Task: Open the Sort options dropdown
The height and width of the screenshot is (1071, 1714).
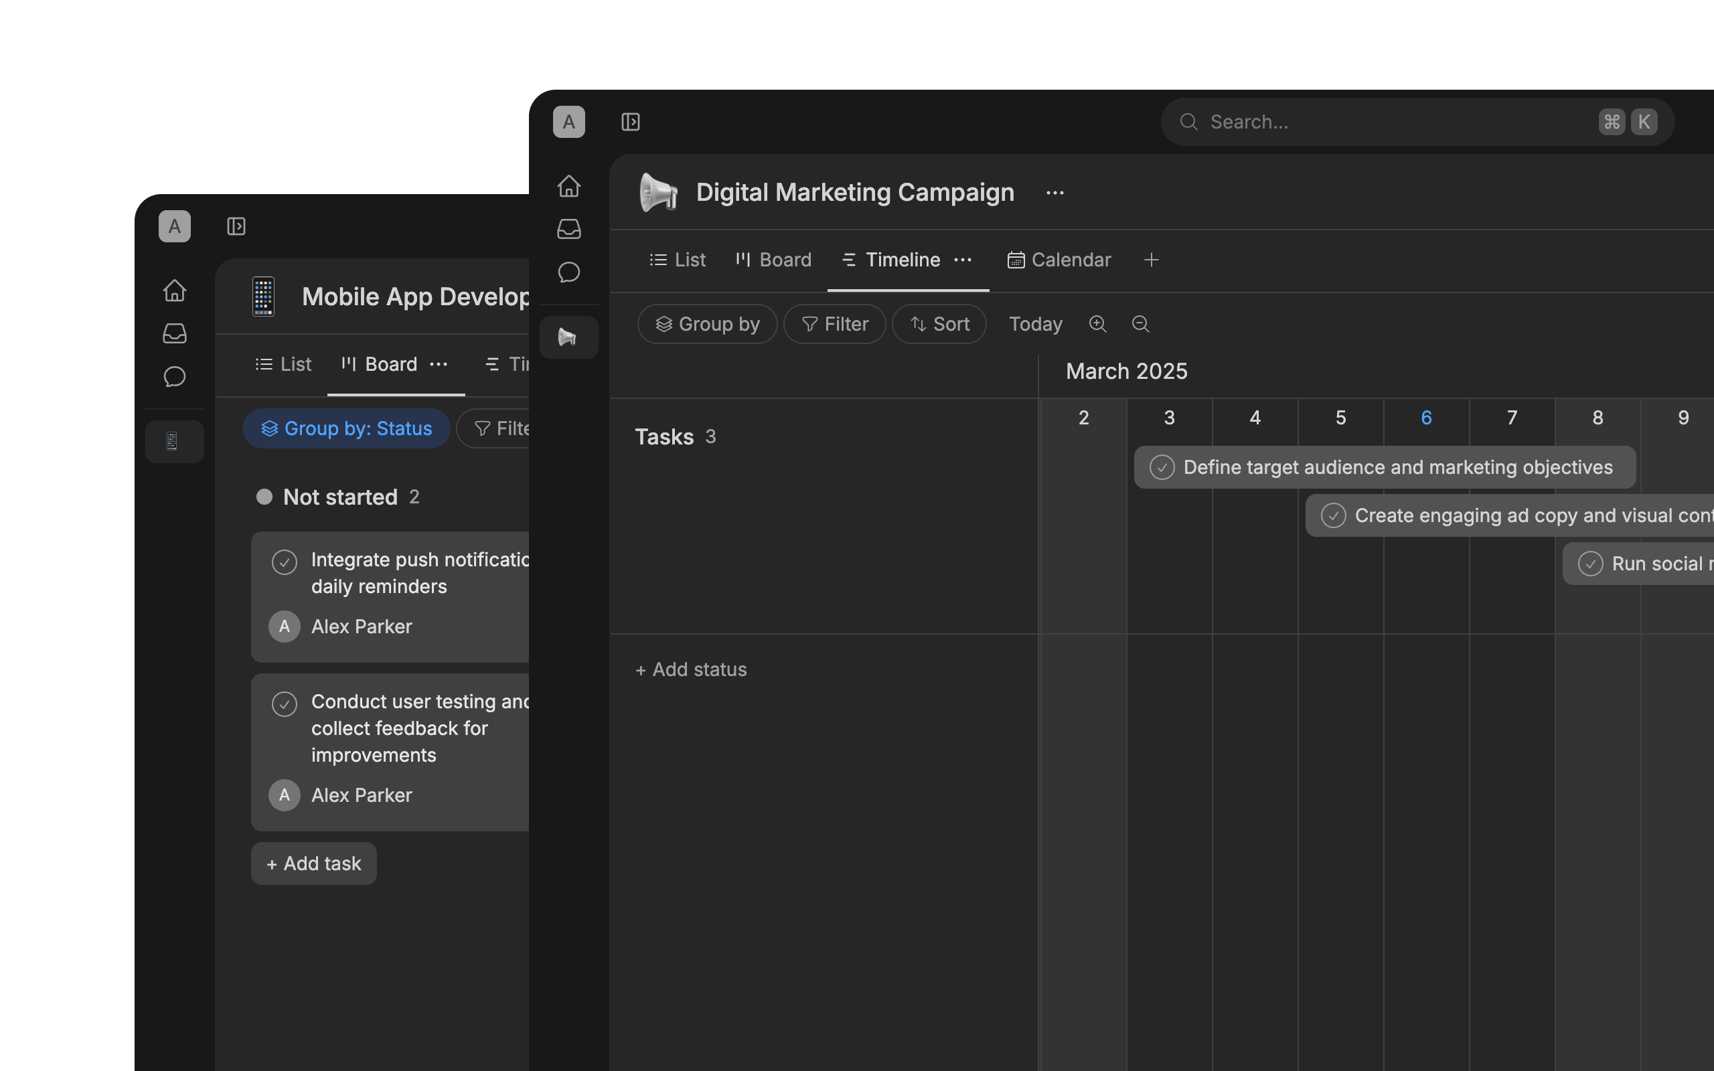Action: coord(939,324)
